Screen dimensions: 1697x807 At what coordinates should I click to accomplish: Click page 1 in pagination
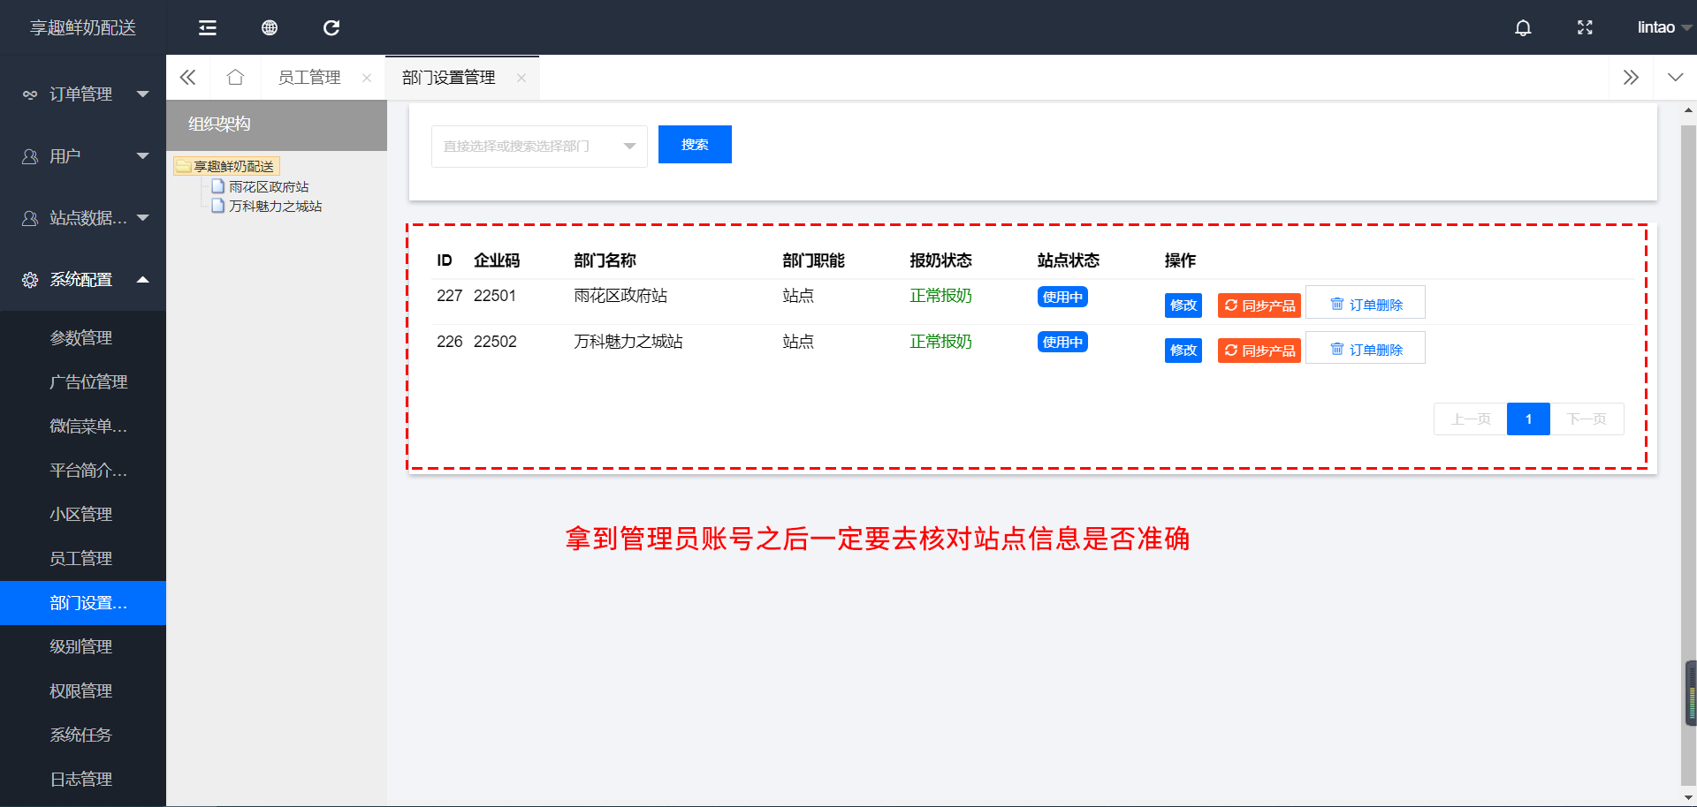pyautogui.click(x=1528, y=419)
